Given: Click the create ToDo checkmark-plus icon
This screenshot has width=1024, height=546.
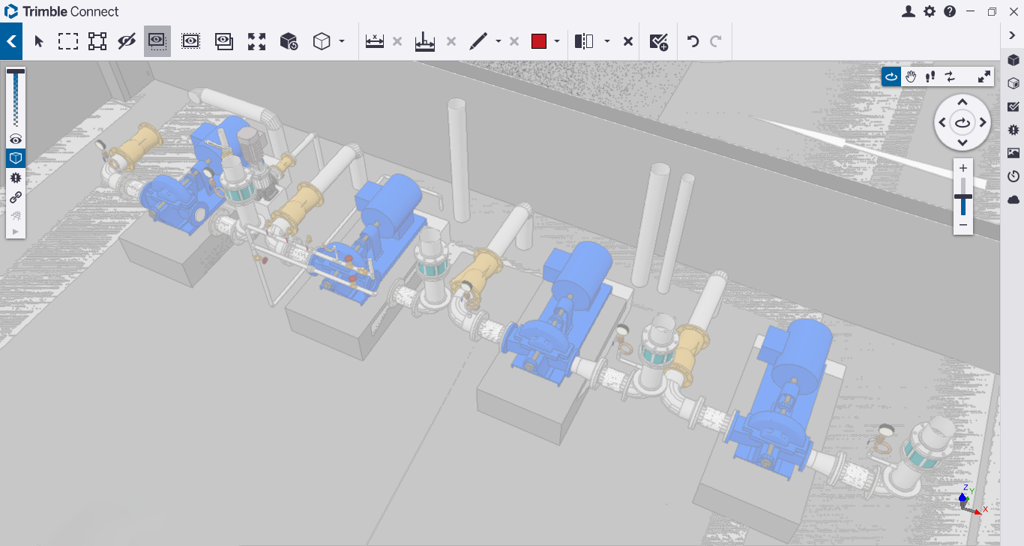Looking at the screenshot, I should (x=658, y=42).
